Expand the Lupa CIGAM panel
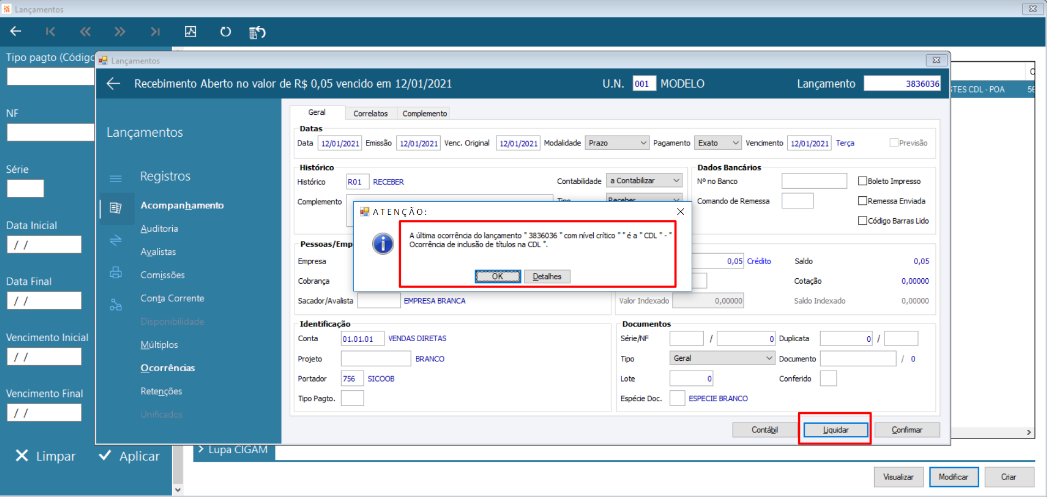This screenshot has height=497, width=1047. coord(233,450)
